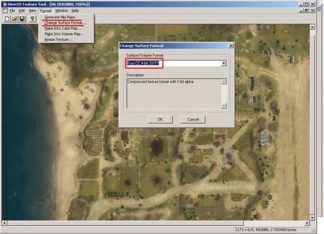Choose Change Surface Format entry
This screenshot has height=234, width=324.
coord(65,23)
